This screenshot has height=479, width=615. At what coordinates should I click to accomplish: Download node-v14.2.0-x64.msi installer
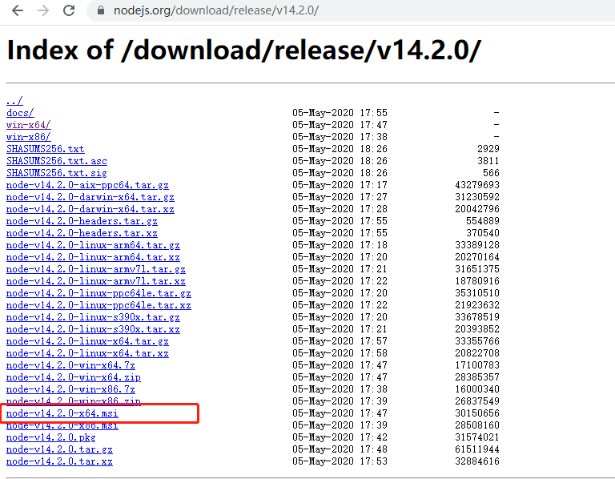pos(62,413)
